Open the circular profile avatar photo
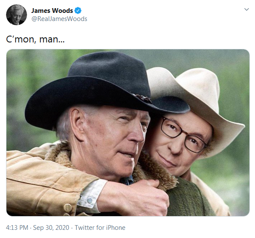This screenshot has width=255, height=238. coord(16,15)
